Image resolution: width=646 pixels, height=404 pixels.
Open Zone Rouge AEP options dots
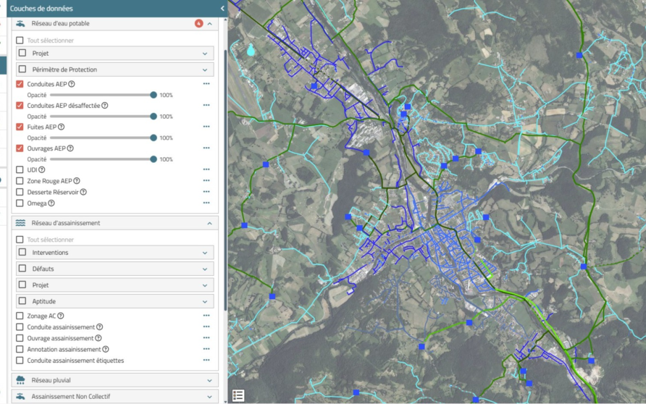tap(206, 180)
